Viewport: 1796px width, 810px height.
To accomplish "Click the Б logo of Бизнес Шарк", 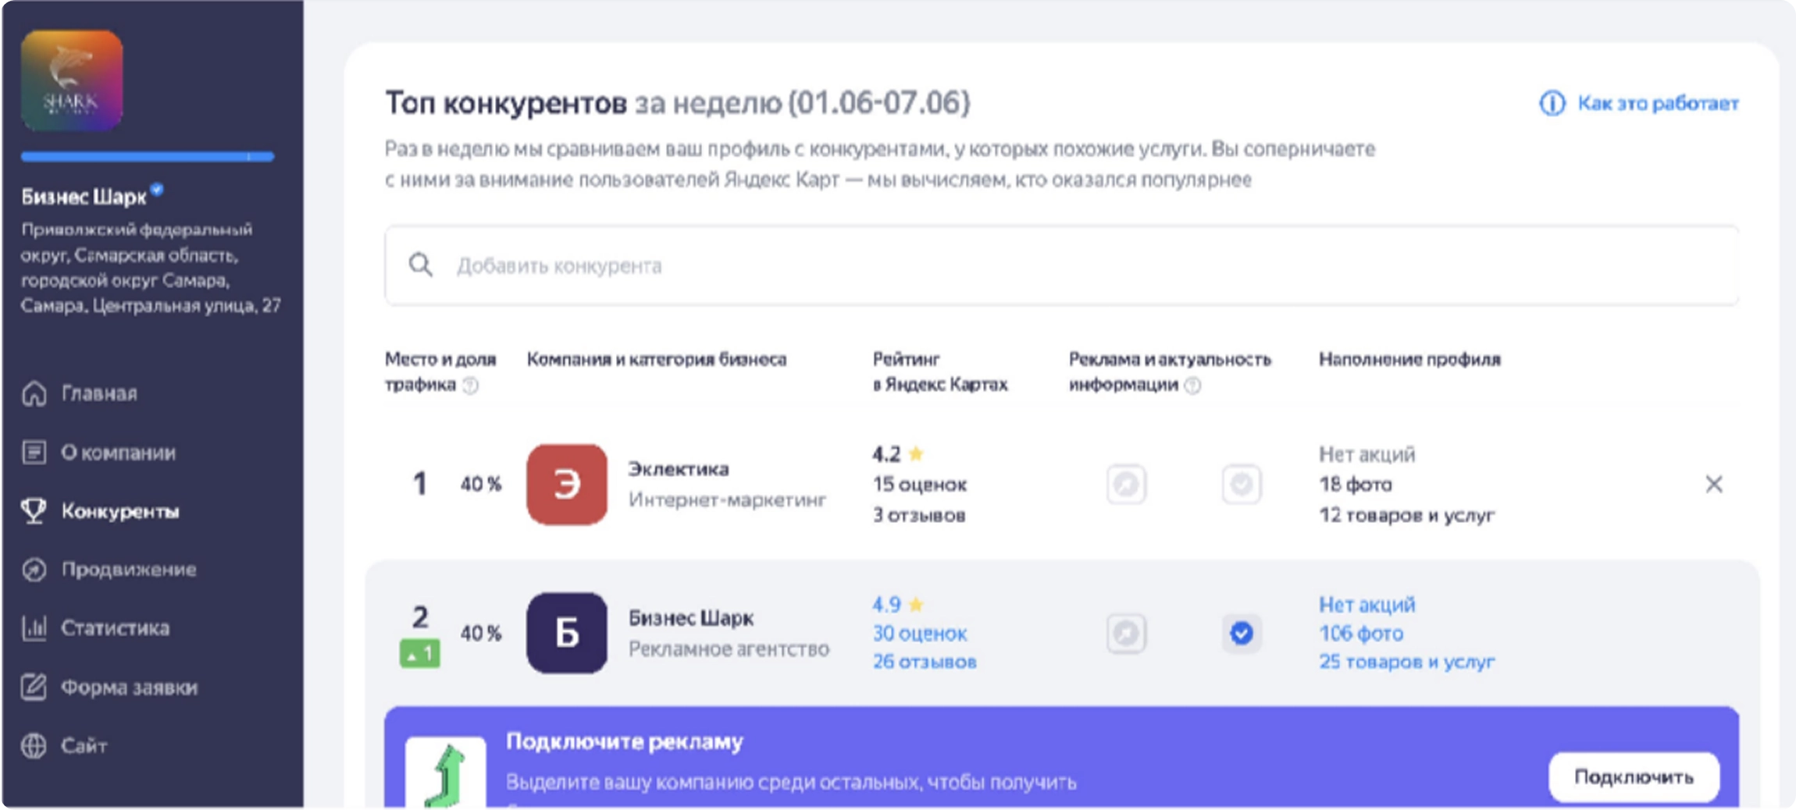I will (x=567, y=633).
